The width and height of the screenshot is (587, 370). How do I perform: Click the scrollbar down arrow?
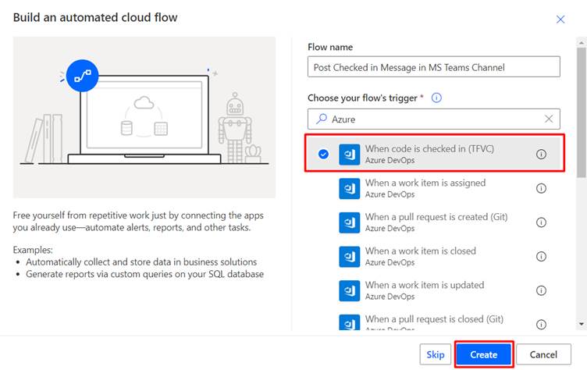tap(581, 324)
